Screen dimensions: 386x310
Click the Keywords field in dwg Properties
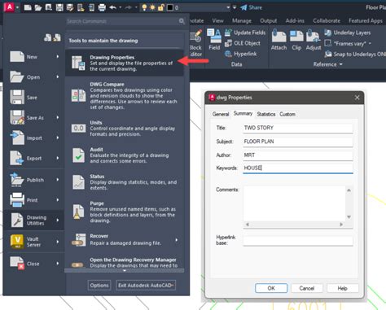pyautogui.click(x=298, y=168)
